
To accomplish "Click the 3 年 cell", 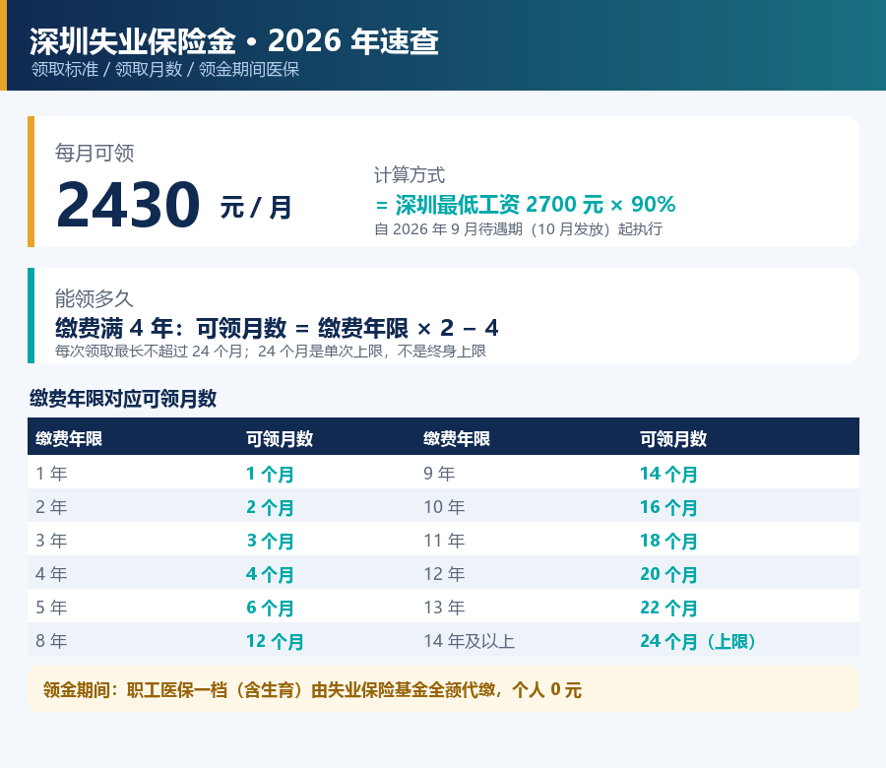I will click(51, 540).
